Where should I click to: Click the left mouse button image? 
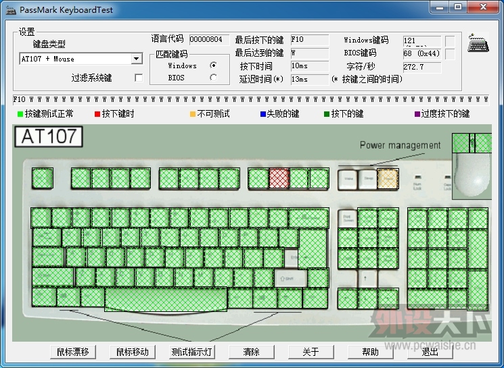tap(461, 143)
